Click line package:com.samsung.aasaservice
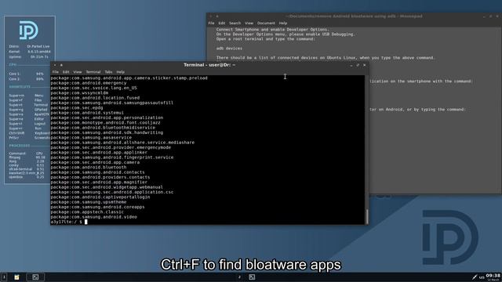Viewport: 502px width, 282px height. pyautogui.click(x=91, y=138)
